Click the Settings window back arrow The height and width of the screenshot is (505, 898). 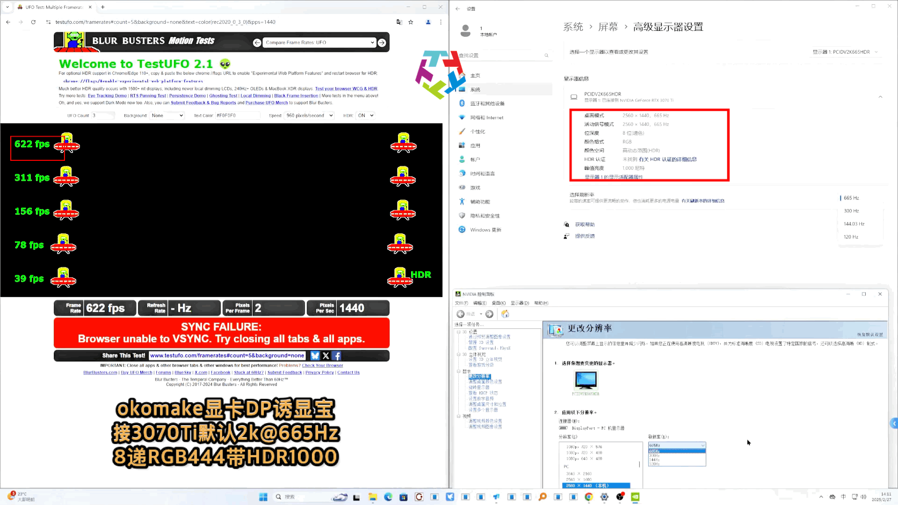click(458, 9)
